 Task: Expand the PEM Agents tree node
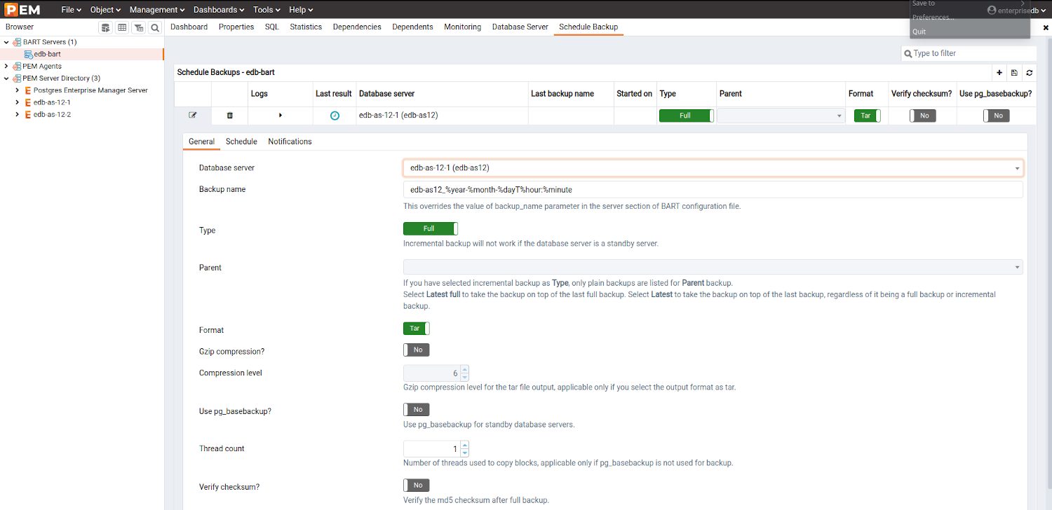[x=6, y=66]
